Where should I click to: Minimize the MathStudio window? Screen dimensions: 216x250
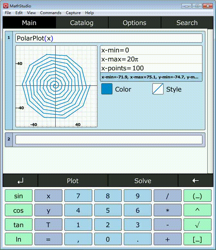pyautogui.click(x=187, y=6)
